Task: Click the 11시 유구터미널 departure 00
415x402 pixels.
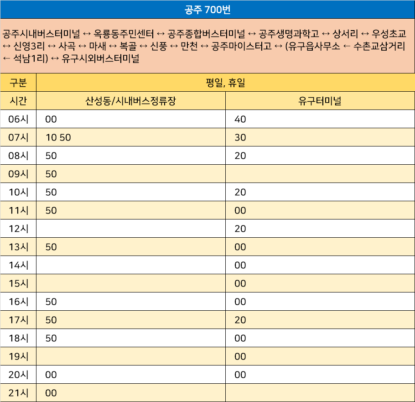Action: 240,211
